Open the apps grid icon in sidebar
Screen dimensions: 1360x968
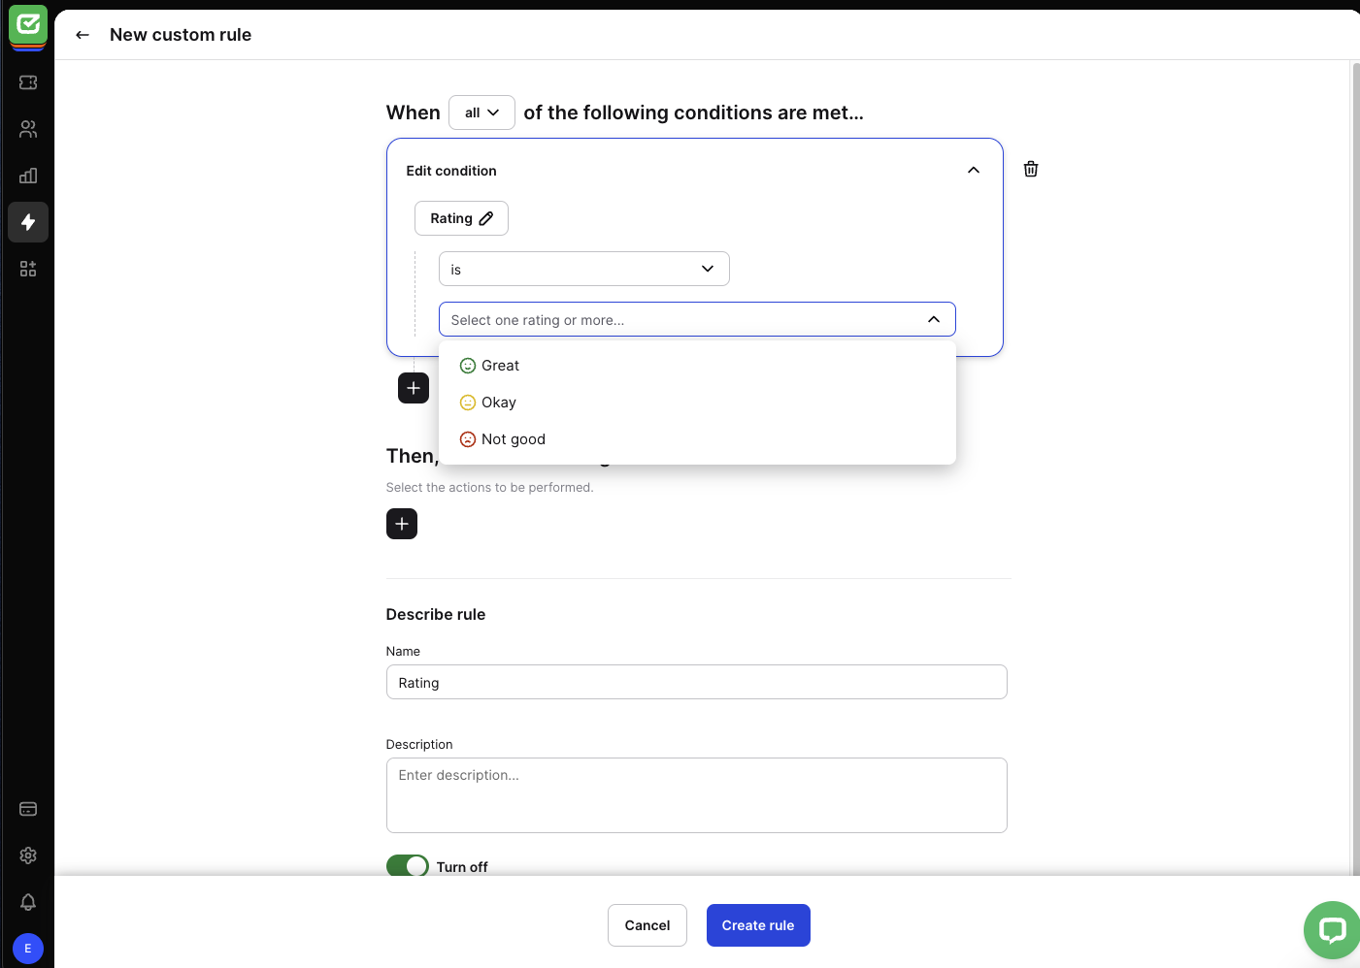click(28, 269)
